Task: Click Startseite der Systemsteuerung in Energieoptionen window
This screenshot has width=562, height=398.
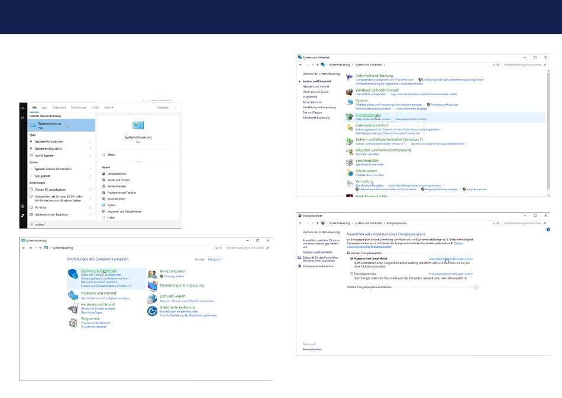Action: click(321, 232)
